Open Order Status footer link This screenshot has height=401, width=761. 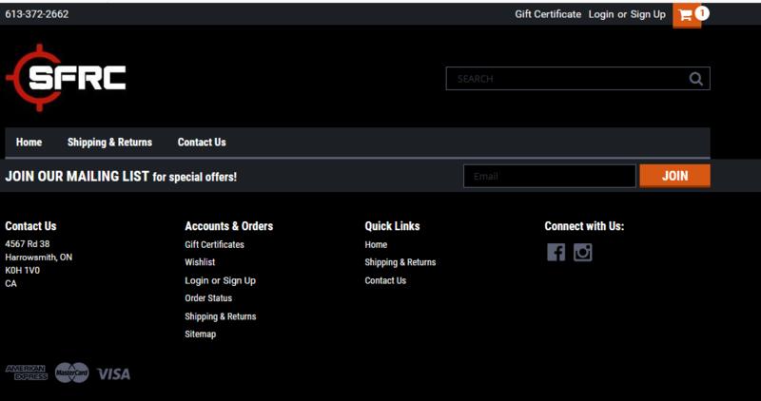[208, 298]
